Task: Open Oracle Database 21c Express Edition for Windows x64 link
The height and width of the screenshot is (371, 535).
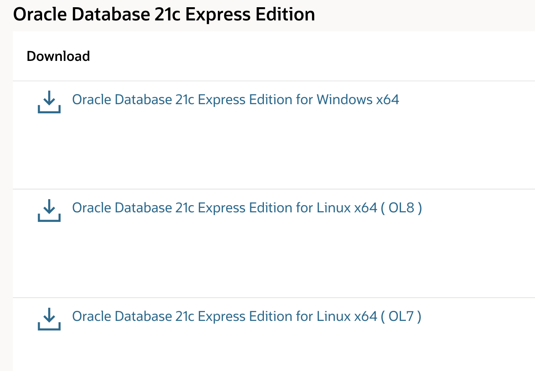Action: point(235,99)
